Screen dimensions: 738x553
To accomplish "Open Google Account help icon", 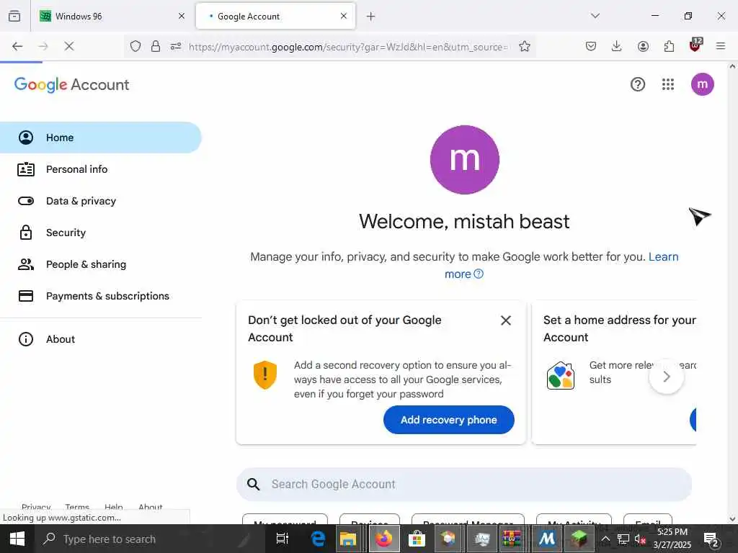I will (637, 85).
